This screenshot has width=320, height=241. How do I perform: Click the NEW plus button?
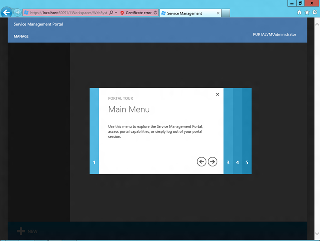(x=27, y=231)
